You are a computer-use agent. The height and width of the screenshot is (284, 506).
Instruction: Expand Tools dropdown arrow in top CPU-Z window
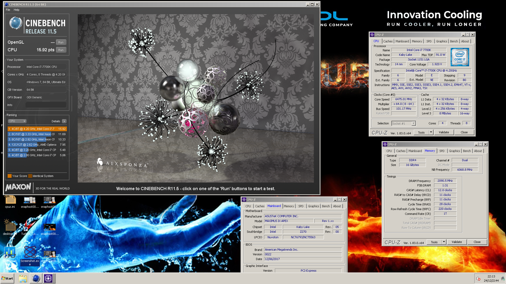click(431, 133)
